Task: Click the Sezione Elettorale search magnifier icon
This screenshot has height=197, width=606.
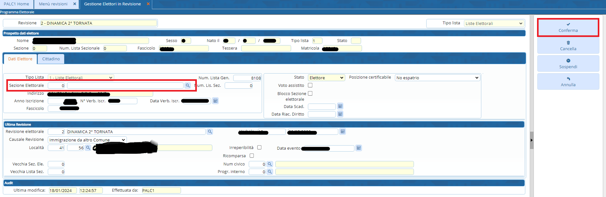Action: coord(188,86)
